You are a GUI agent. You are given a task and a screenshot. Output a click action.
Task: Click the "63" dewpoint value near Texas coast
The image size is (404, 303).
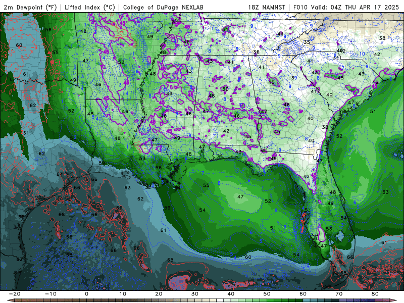coord(128,187)
